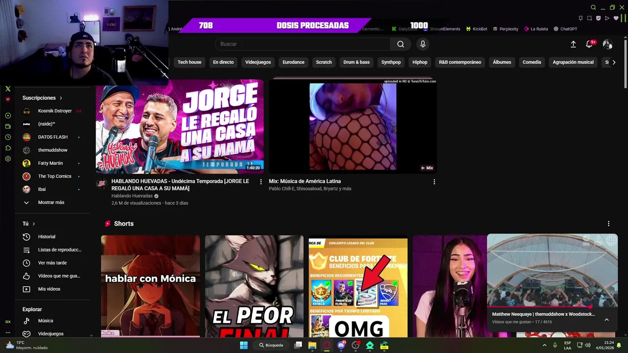The image size is (628, 353).
Task: Select the Tech house category chip
Action: coord(189,62)
